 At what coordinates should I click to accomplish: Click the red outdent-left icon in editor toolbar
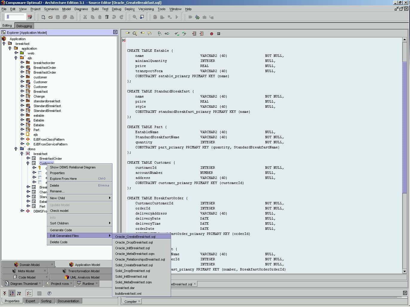[x=194, y=34]
